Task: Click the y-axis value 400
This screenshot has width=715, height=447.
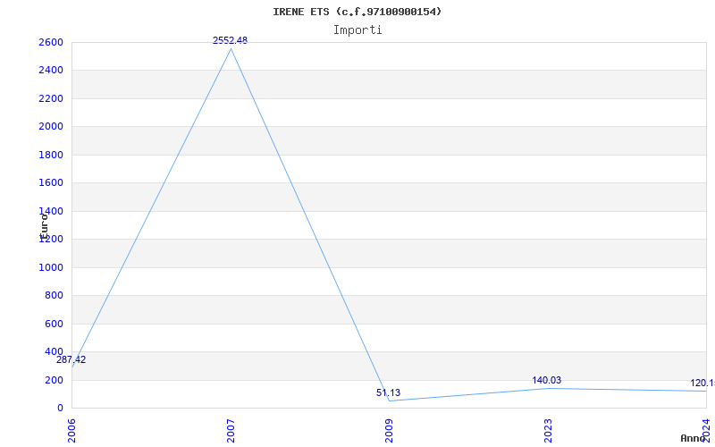Action: pyautogui.click(x=54, y=351)
